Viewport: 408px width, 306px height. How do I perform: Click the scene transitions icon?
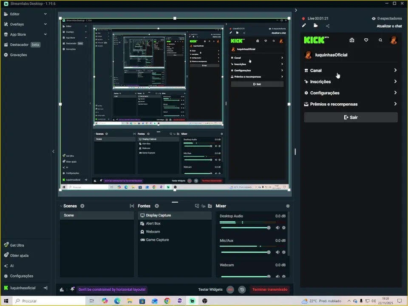pyautogui.click(x=132, y=206)
